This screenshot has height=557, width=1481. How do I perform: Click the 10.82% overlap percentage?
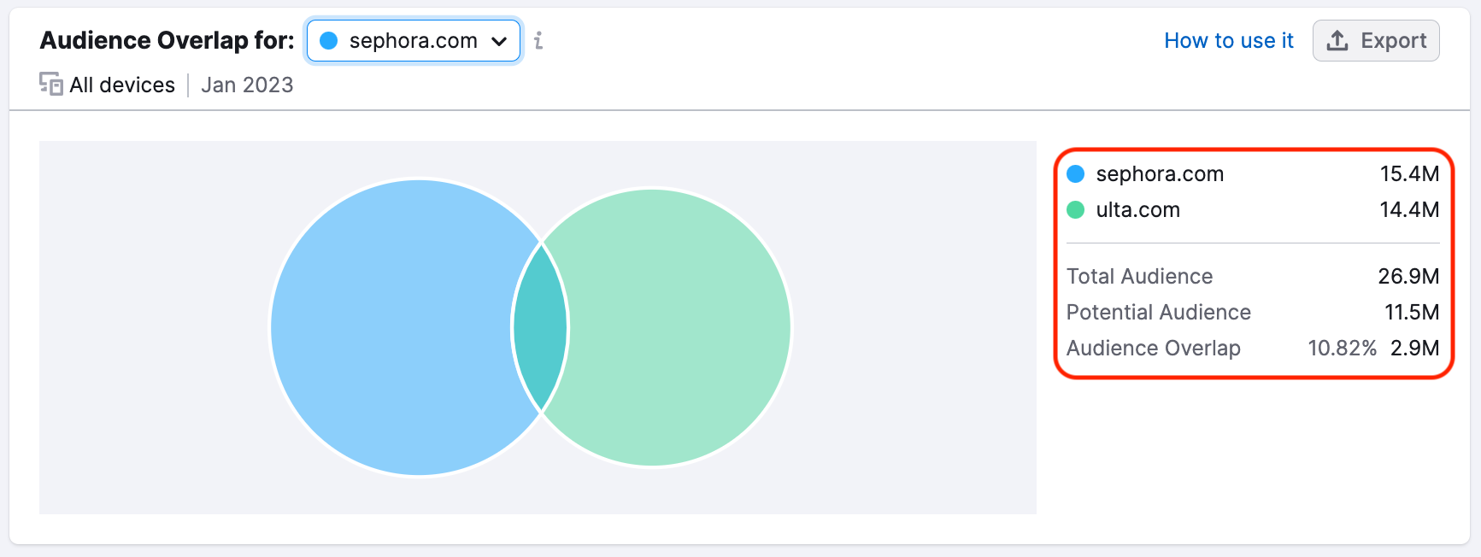(1342, 349)
